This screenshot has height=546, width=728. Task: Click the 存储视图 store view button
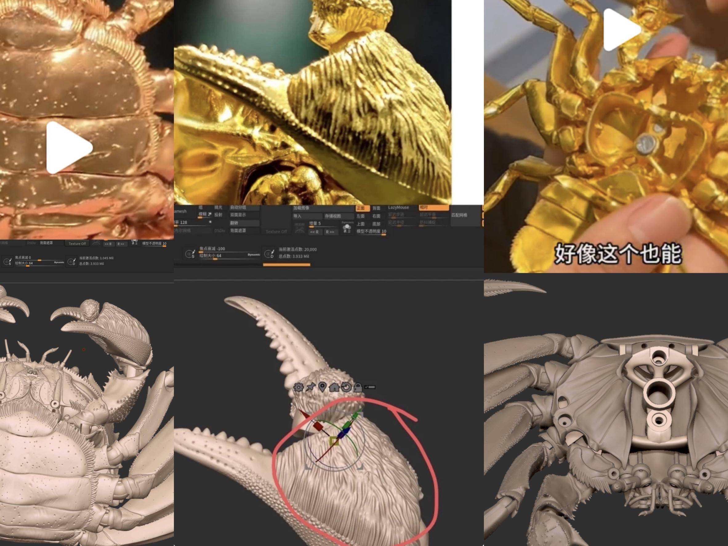click(338, 216)
